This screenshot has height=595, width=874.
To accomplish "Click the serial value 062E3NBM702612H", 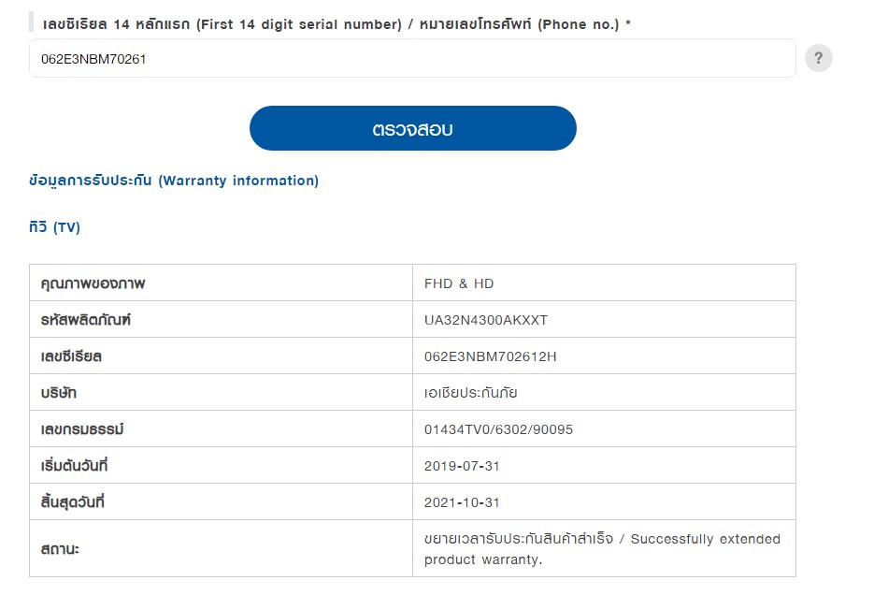I will tap(490, 356).
